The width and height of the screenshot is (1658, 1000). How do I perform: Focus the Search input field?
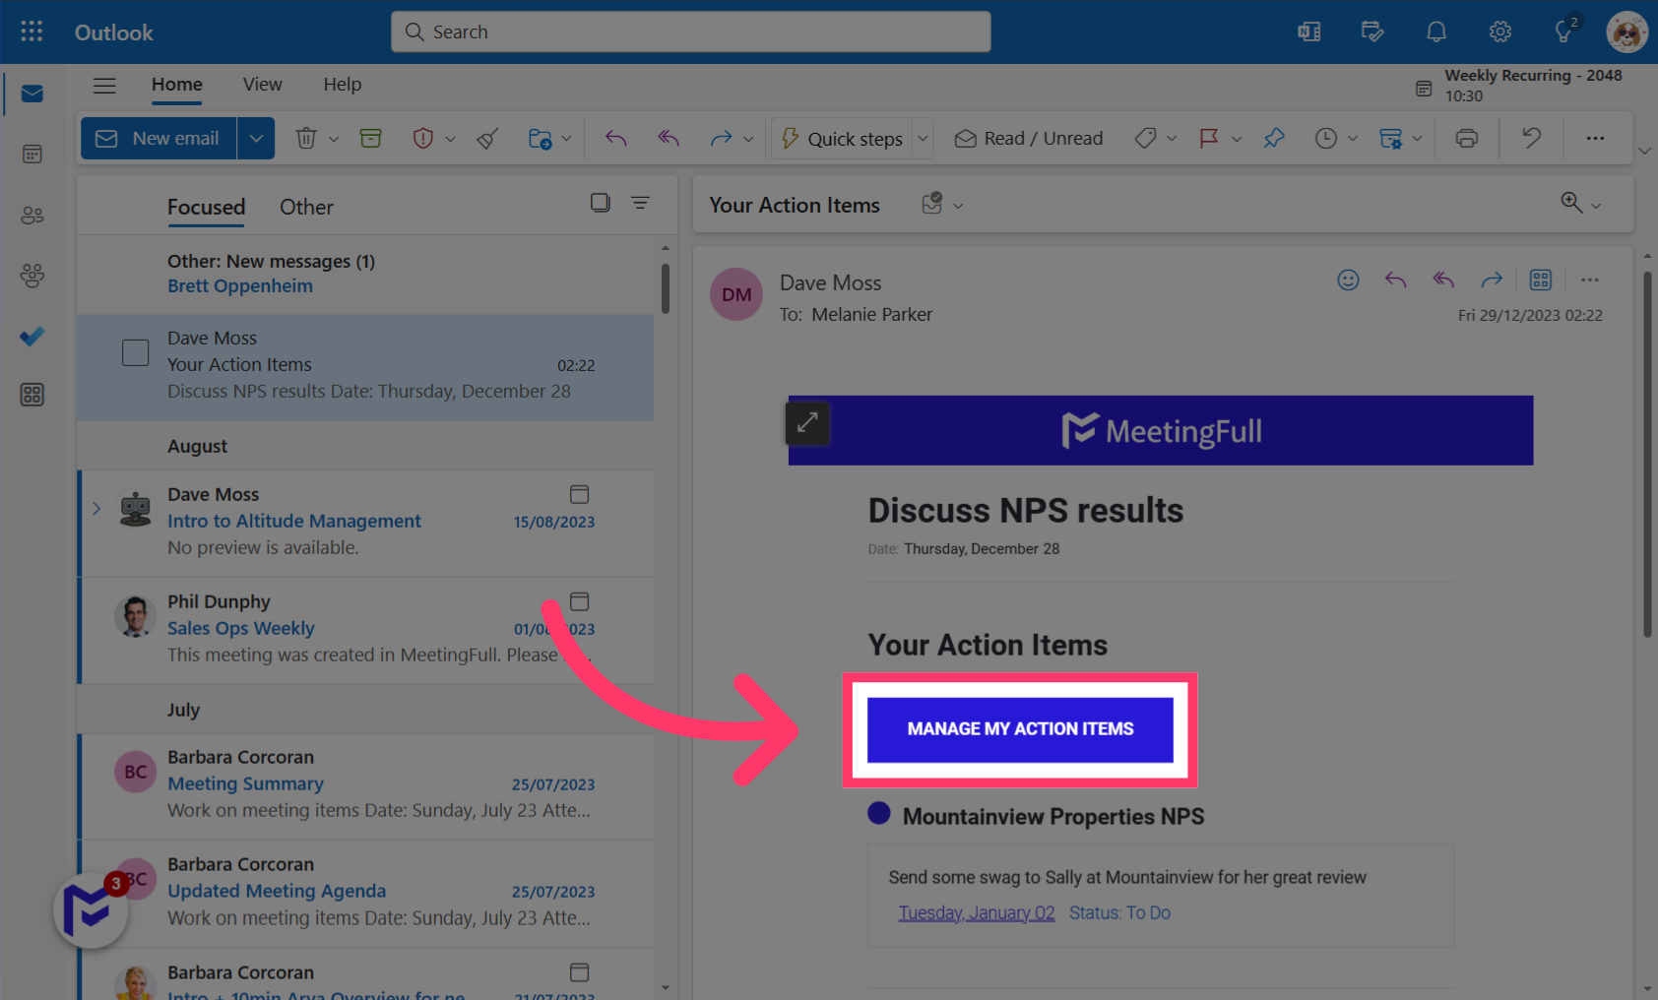click(691, 31)
